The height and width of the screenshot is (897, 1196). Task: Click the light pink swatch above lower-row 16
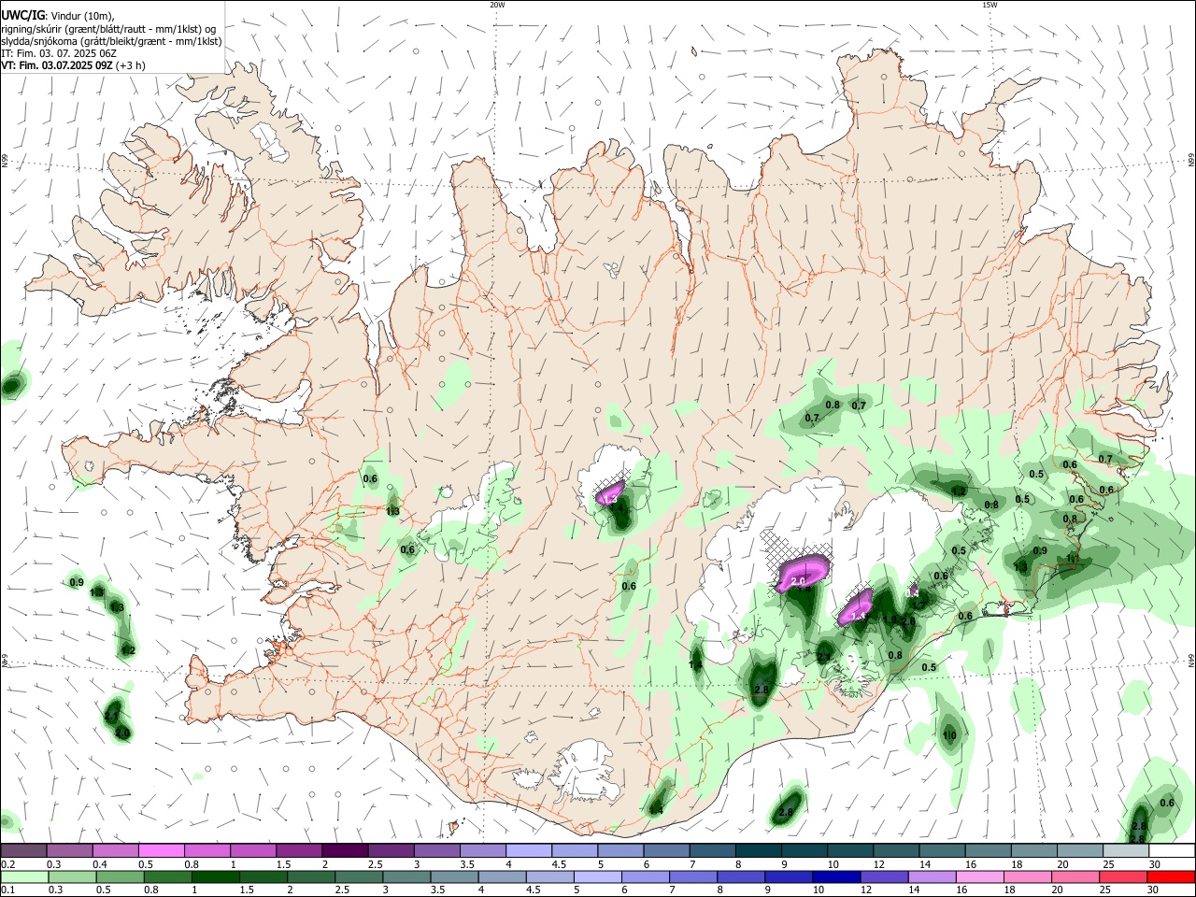click(x=980, y=876)
